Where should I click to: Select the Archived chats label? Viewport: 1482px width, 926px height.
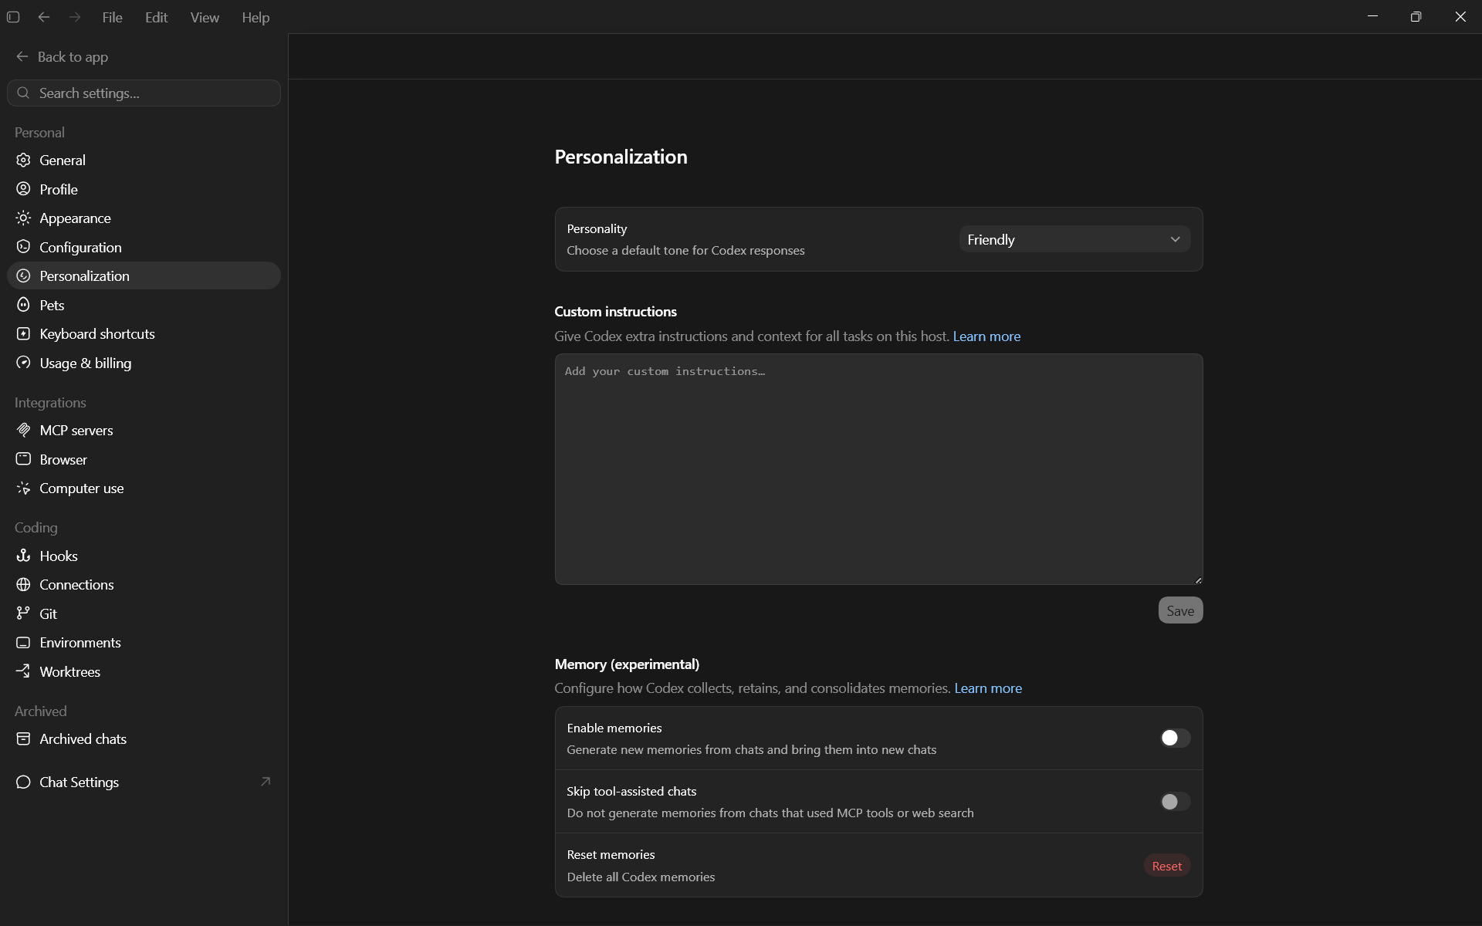(83, 738)
